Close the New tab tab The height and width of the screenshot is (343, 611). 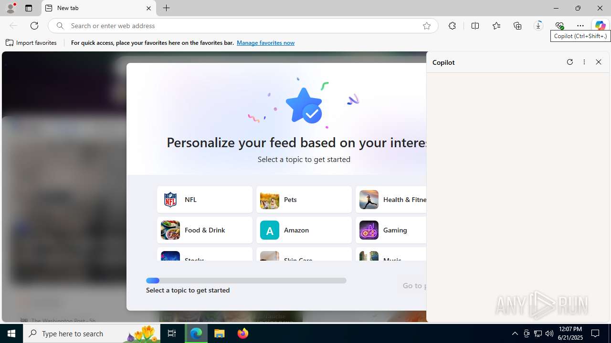[148, 8]
